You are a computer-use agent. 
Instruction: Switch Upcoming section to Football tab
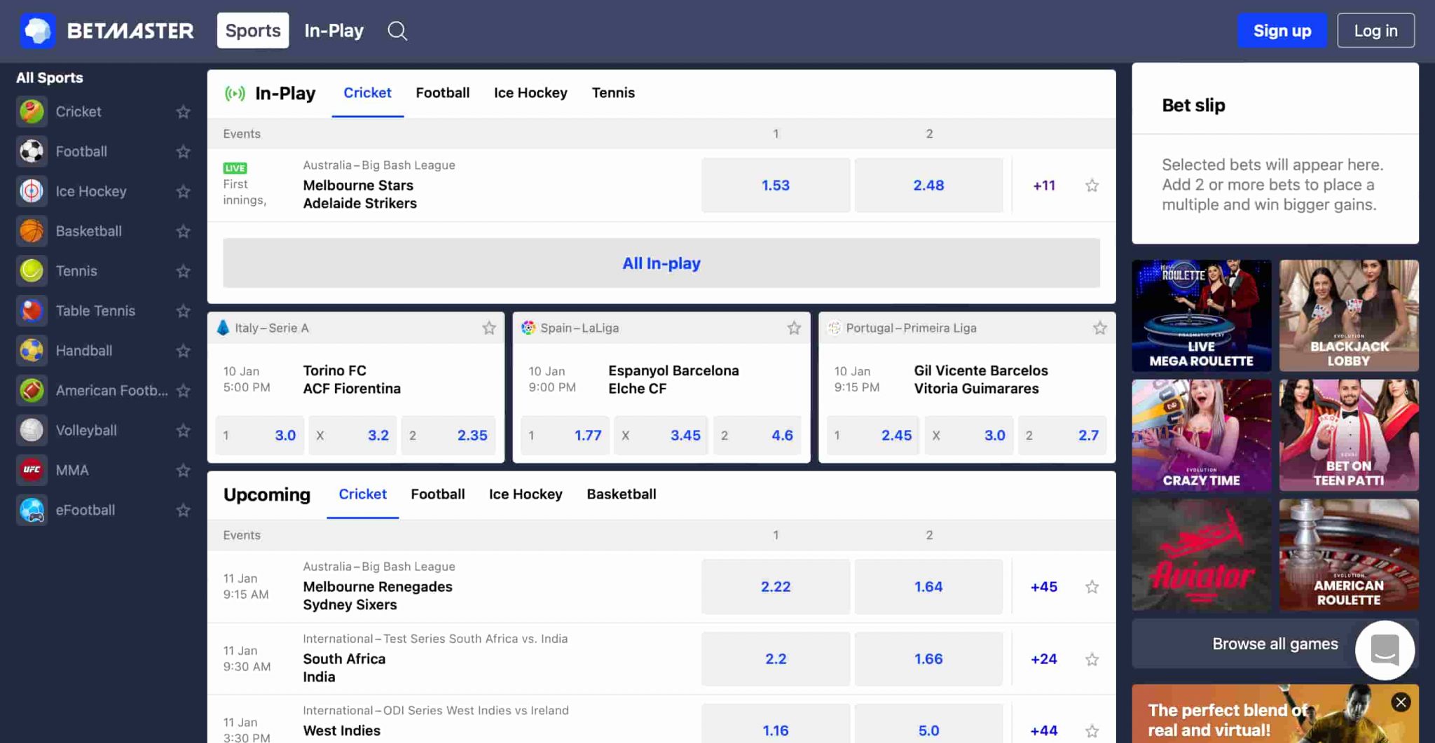(438, 494)
